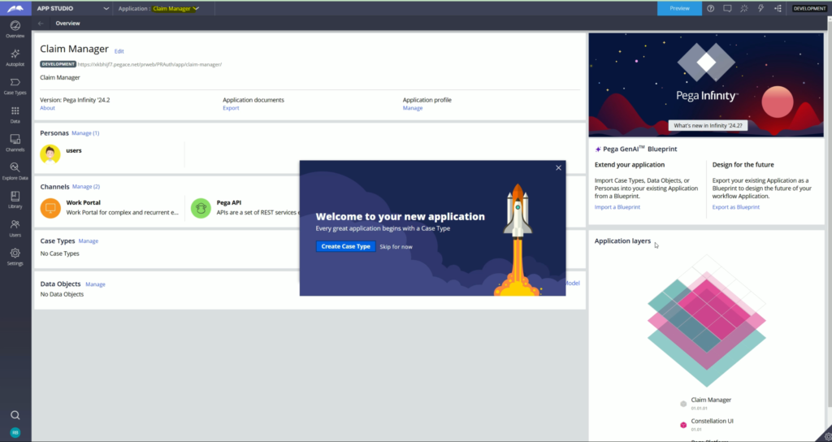832x442 pixels.
Task: Click the Claim Manager layer legend entry
Action: (x=706, y=403)
